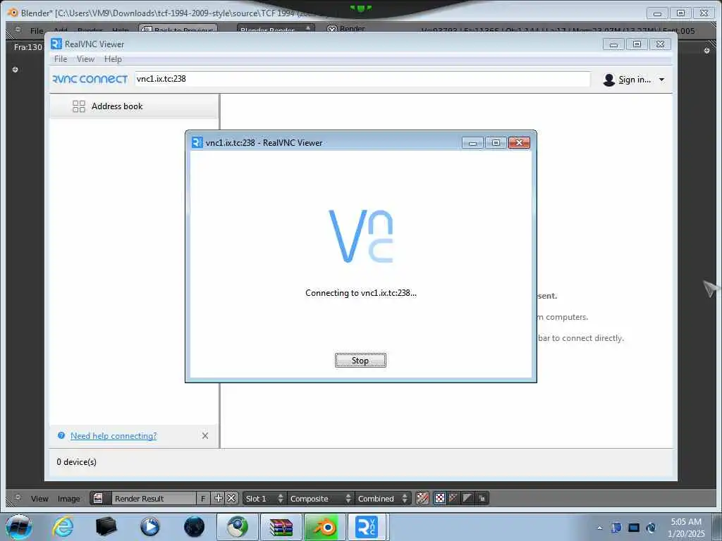Open Image menu in Blender image editor

[68, 499]
